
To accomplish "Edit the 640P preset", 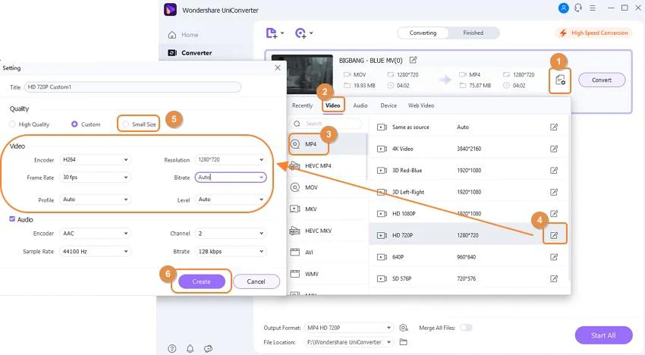I will [554, 257].
